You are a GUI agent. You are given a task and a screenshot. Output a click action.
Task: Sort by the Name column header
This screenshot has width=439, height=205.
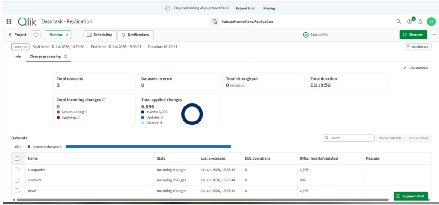tap(33, 159)
